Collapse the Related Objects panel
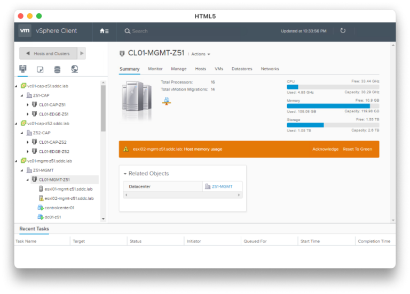The width and height of the screenshot is (410, 294). click(x=125, y=174)
